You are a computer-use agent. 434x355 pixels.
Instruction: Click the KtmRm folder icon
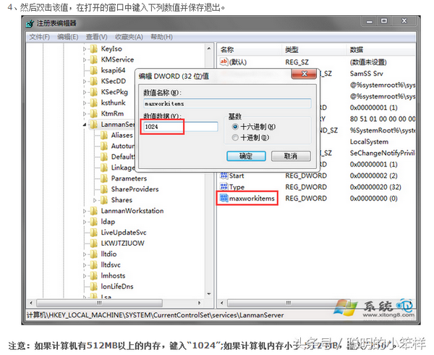tap(94, 114)
